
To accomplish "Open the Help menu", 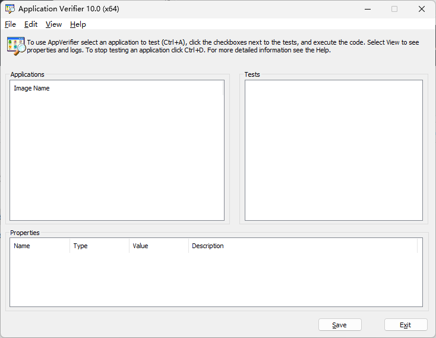I will click(78, 24).
